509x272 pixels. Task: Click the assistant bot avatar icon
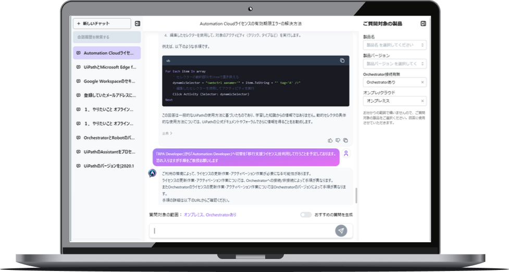(x=152, y=174)
